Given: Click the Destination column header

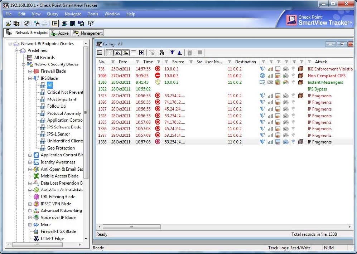Looking at the screenshot, I should pyautogui.click(x=245, y=62).
